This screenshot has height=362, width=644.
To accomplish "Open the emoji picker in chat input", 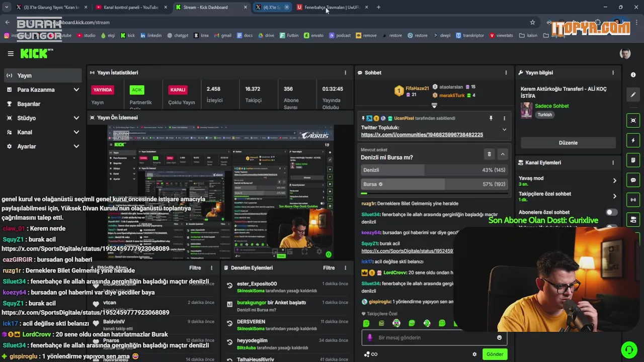I will [499, 337].
